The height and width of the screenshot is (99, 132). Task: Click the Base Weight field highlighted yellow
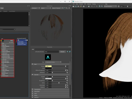click(48, 66)
